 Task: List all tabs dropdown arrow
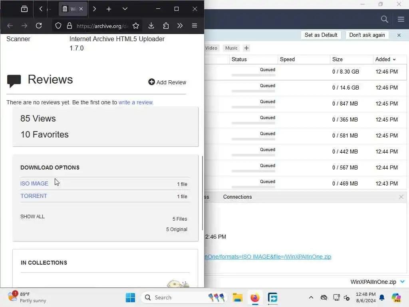tap(125, 9)
